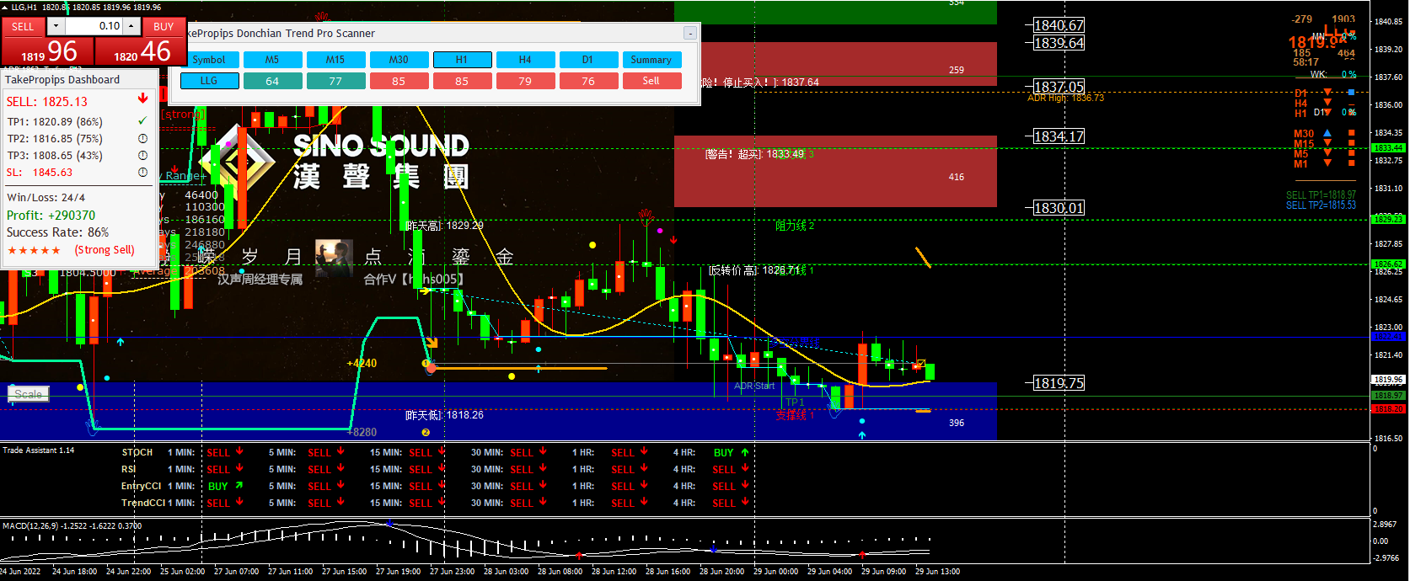Screen dimensions: 1410x581
Task: Click the green 1833.44 price axis tag
Action: click(x=1388, y=148)
